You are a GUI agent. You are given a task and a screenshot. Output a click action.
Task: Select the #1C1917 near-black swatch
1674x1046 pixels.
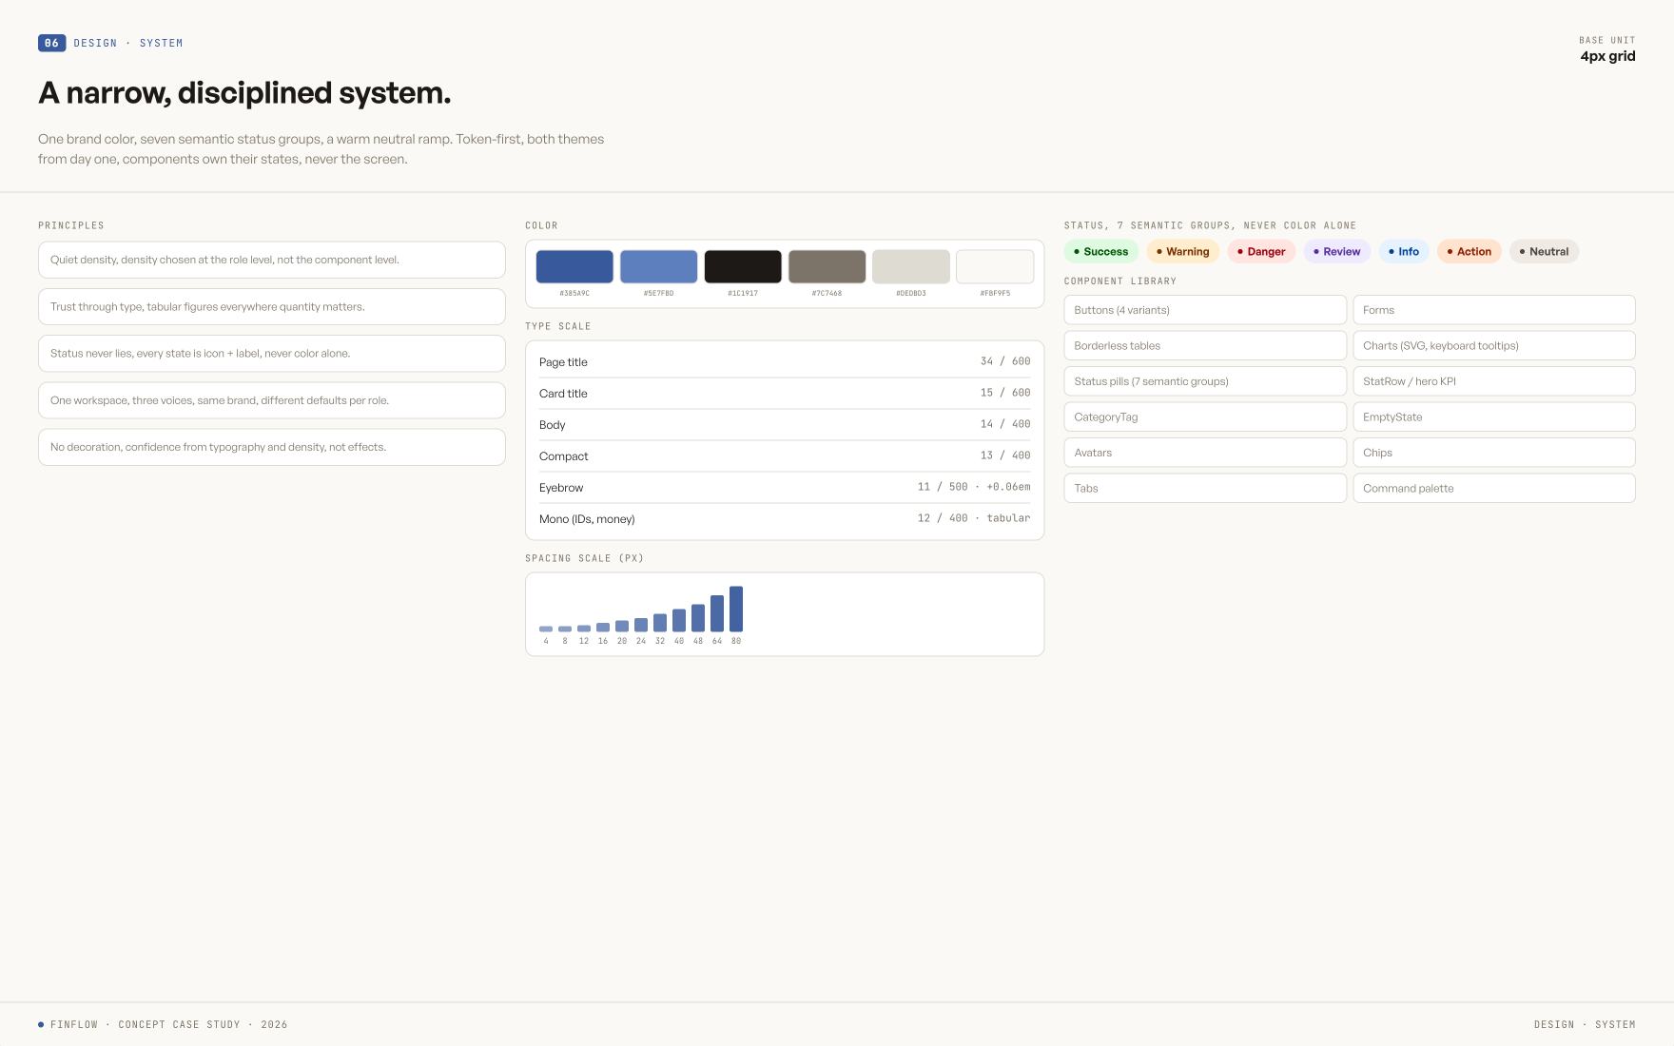[743, 266]
